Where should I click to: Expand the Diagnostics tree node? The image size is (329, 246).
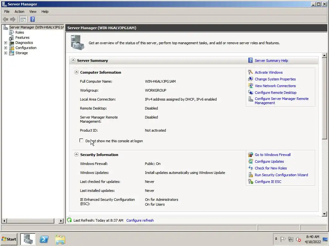[x=6, y=43]
